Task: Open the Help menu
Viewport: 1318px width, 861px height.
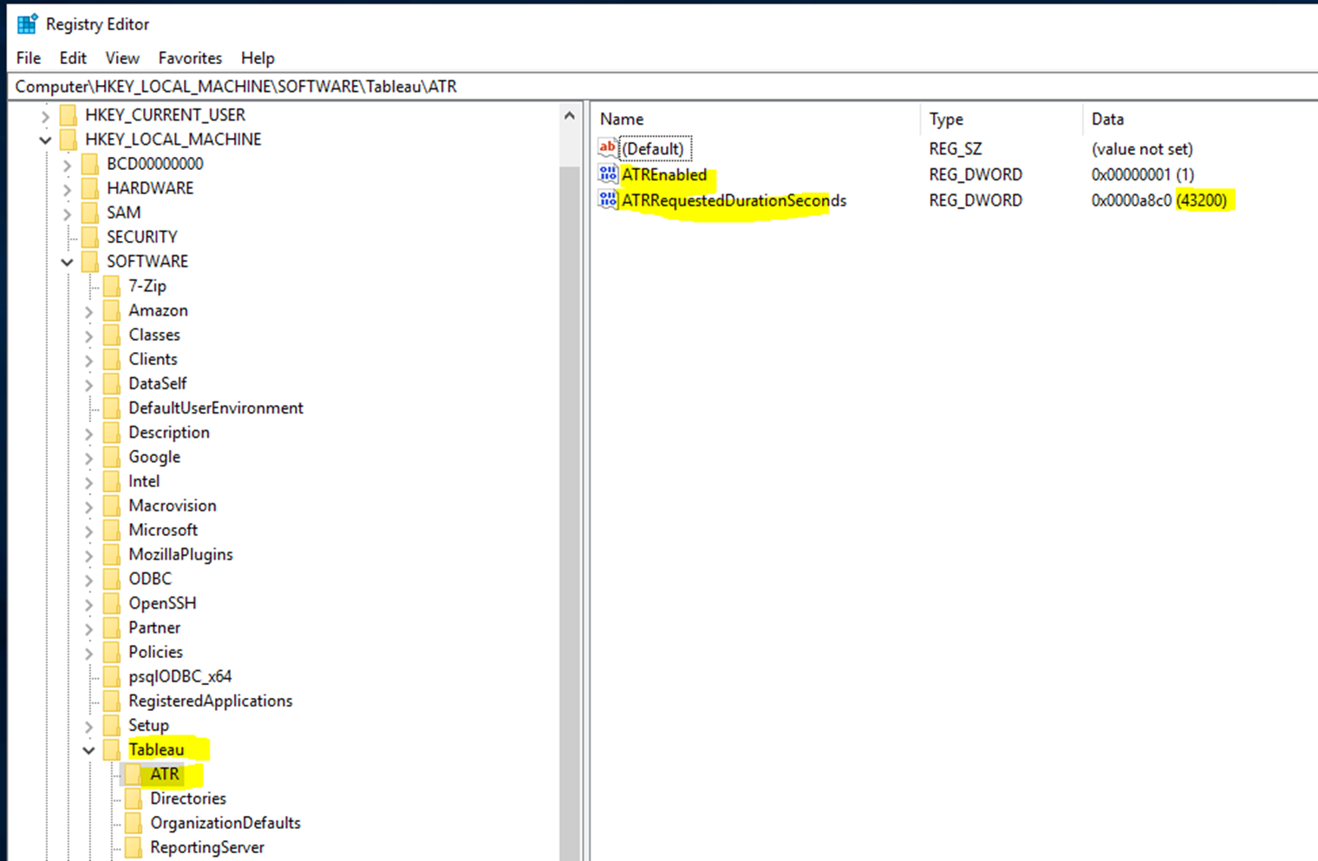Action: (x=257, y=58)
